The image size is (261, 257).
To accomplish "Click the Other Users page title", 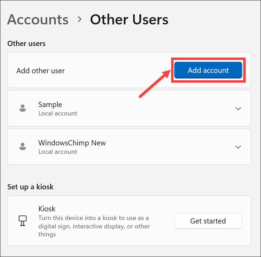I will tap(129, 20).
